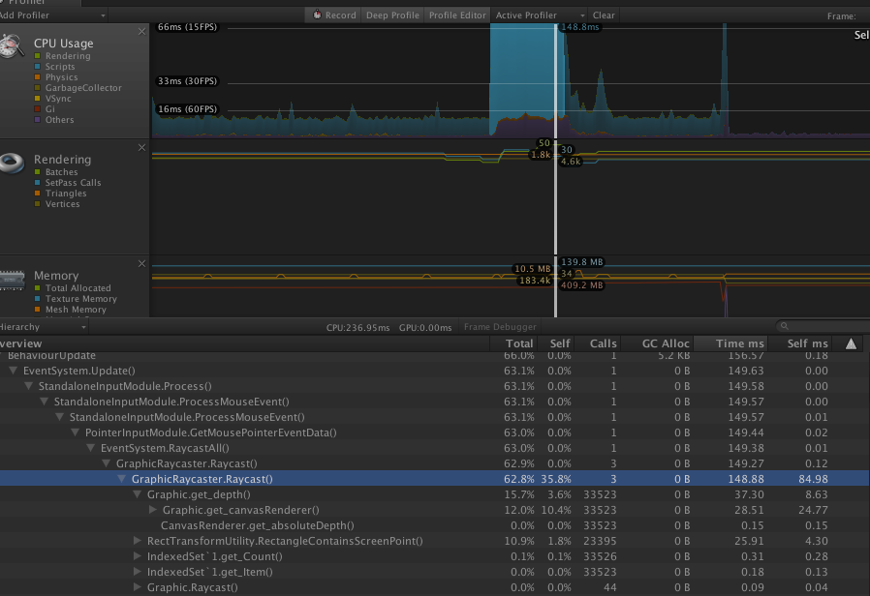Toggle the Gi series swatch

point(38,109)
